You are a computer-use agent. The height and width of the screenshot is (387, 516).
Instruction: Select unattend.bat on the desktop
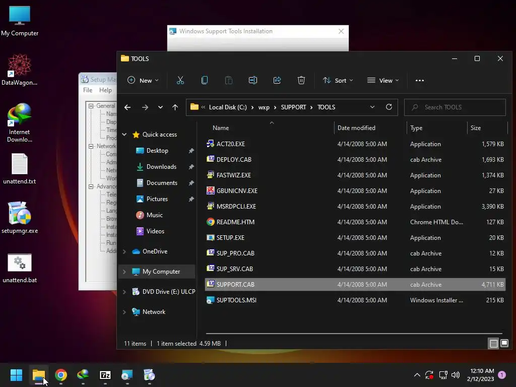(x=20, y=268)
